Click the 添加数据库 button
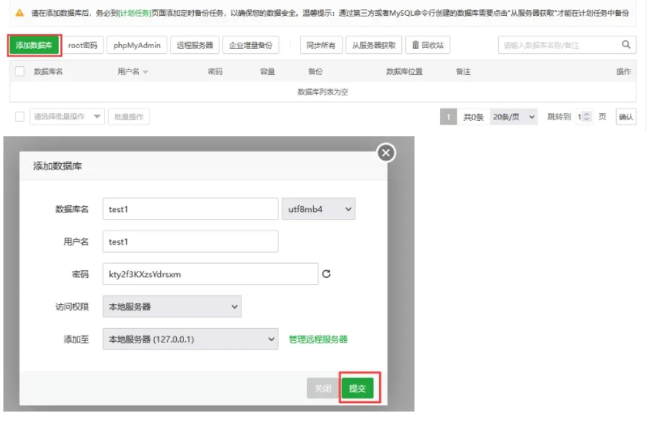The image size is (648, 423). 34,45
